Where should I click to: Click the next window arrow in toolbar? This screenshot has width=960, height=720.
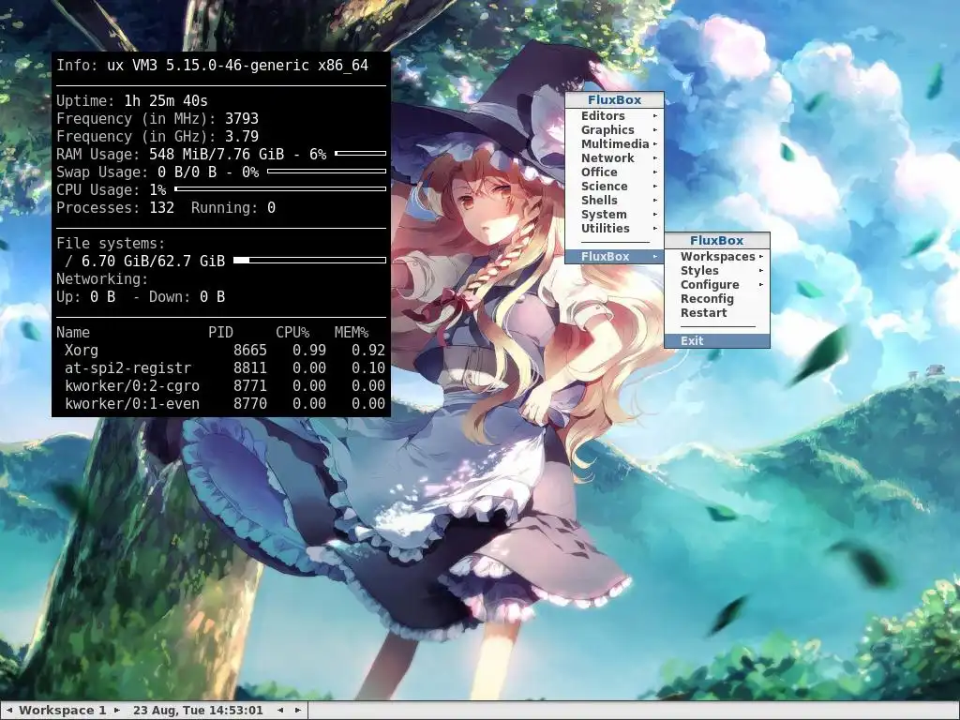pyautogui.click(x=297, y=711)
